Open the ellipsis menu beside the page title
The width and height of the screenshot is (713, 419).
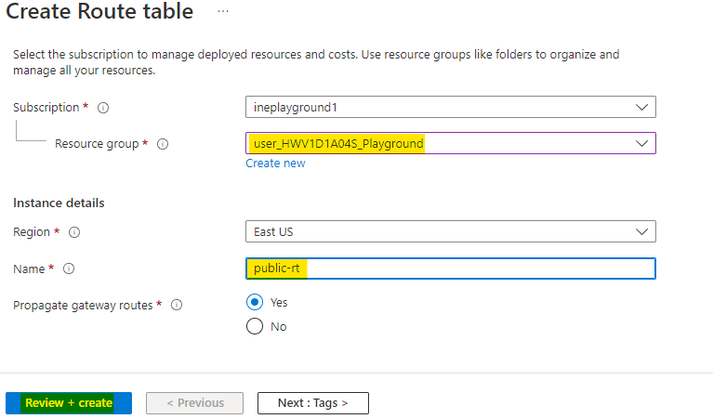click(222, 11)
